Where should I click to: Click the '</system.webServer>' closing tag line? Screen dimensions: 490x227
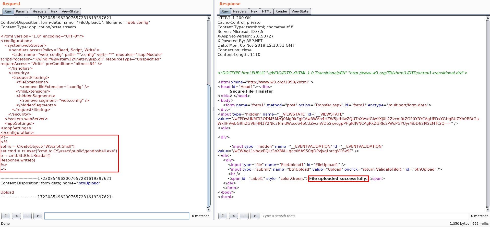[x=26, y=119]
